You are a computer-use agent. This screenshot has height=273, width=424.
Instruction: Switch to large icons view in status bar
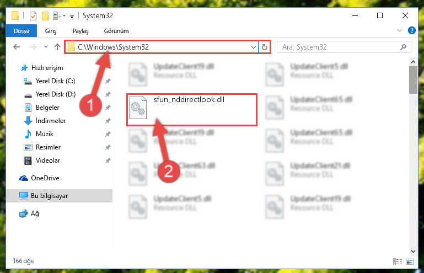pyautogui.click(x=410, y=261)
